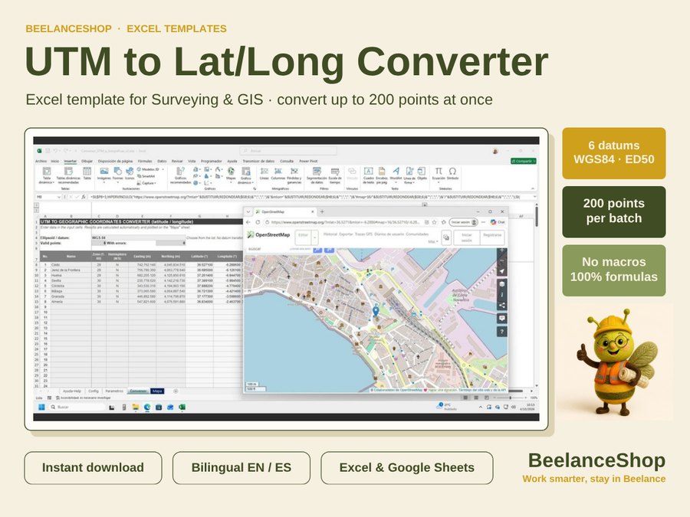Go back in the browser window
The width and height of the screenshot is (690, 517).
(248, 222)
